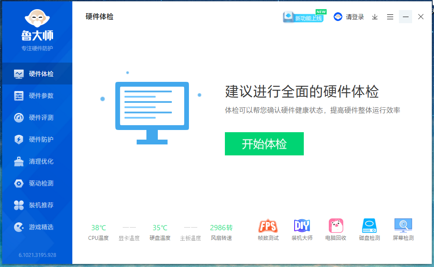Launch the 帧数测试 FPS test icon
The image size is (434, 267).
[x=269, y=229]
